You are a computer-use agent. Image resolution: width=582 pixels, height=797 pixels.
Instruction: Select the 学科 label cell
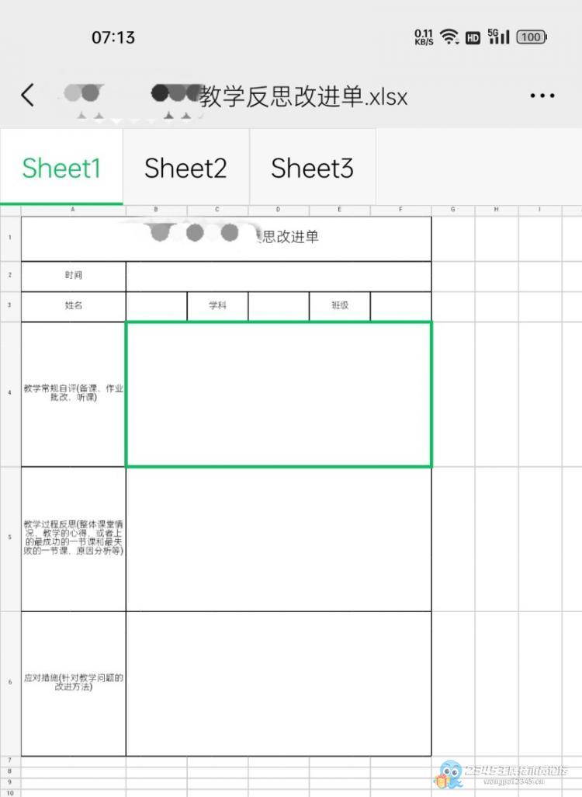(217, 306)
